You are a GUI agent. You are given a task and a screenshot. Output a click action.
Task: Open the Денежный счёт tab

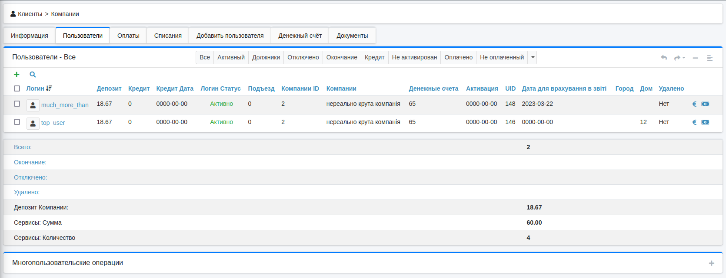tap(300, 36)
